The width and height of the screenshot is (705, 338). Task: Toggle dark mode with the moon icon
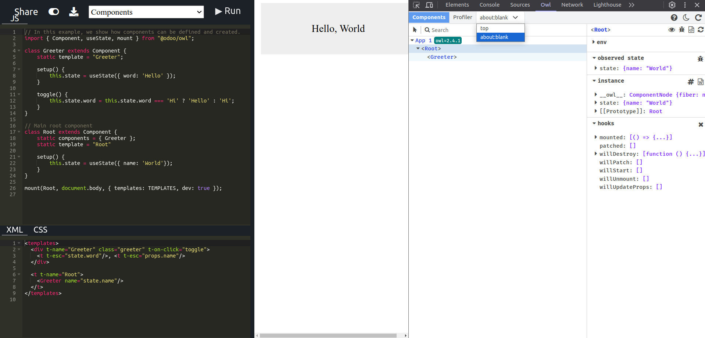tap(686, 18)
